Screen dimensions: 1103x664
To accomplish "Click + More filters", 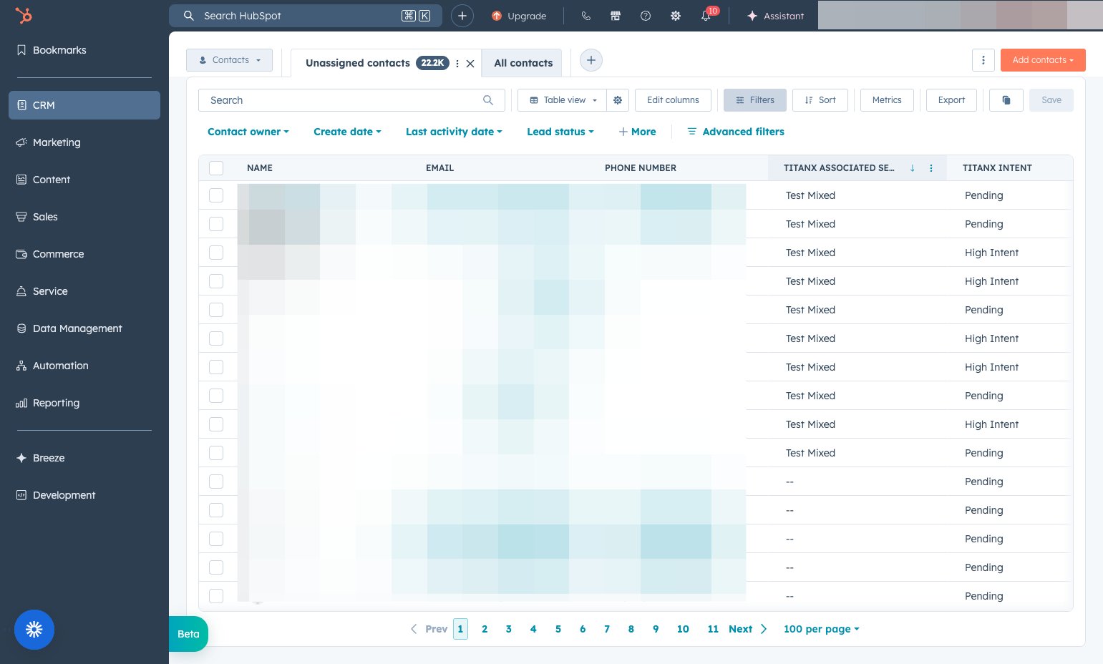I will (x=637, y=132).
